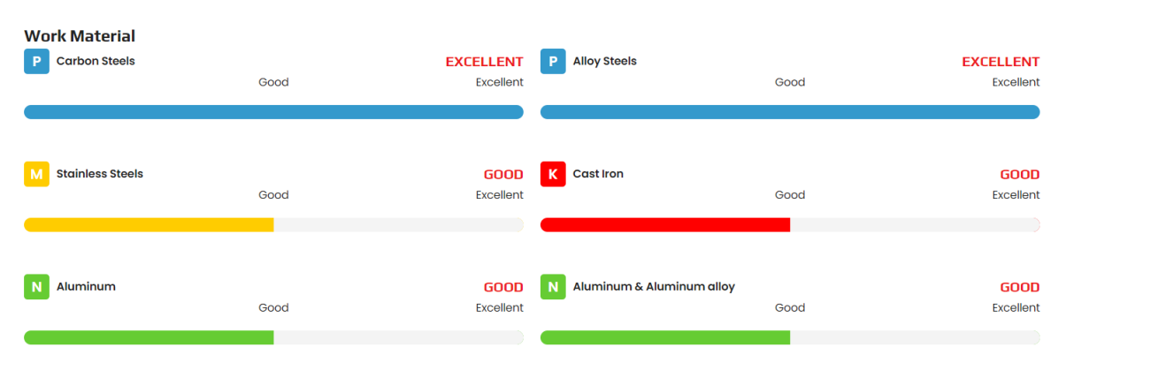Viewport: 1150px width, 370px height.
Task: Click the green N icon beside Aluminum
Action: [36, 287]
